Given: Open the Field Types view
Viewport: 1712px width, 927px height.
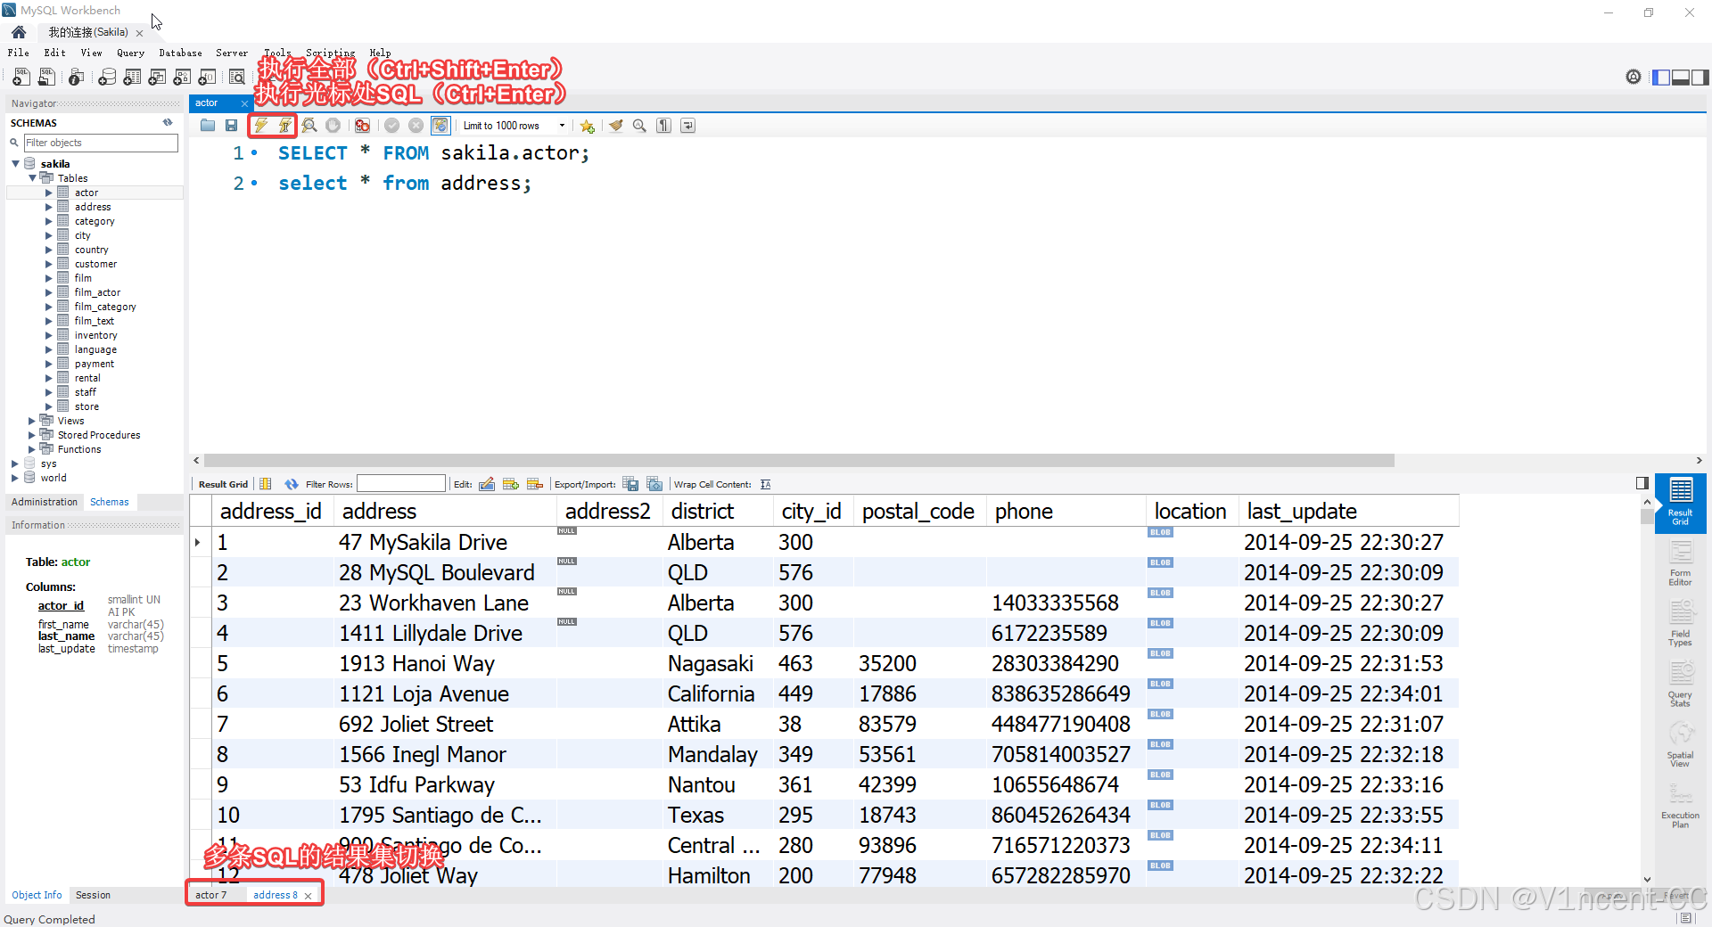Looking at the screenshot, I should [x=1680, y=625].
